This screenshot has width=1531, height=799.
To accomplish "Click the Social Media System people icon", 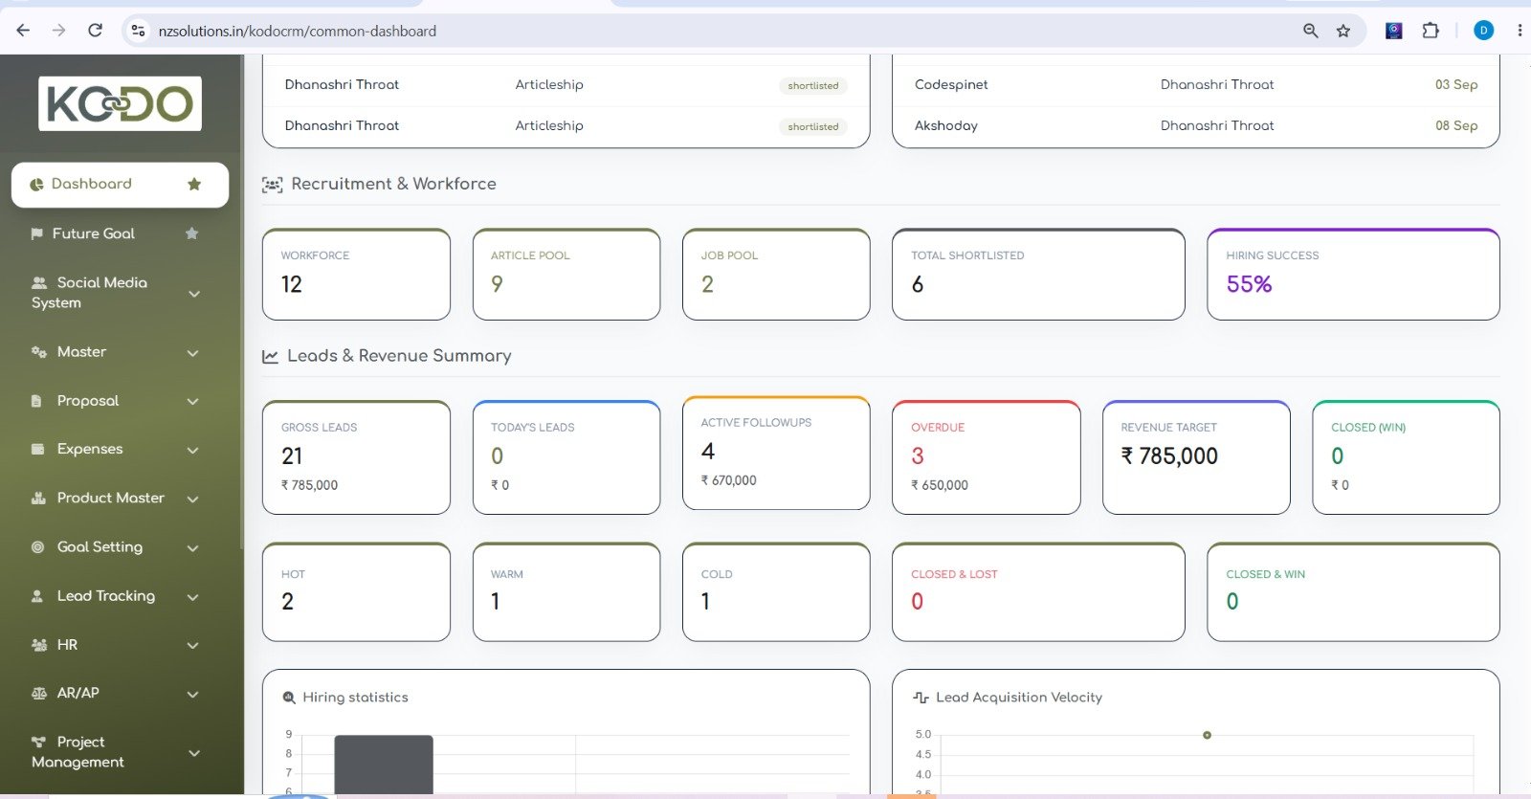I will click(39, 282).
